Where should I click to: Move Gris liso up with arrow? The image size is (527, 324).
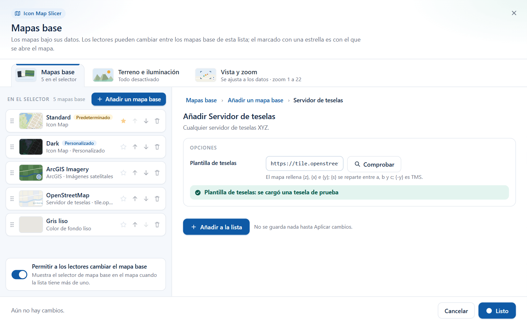point(135,225)
